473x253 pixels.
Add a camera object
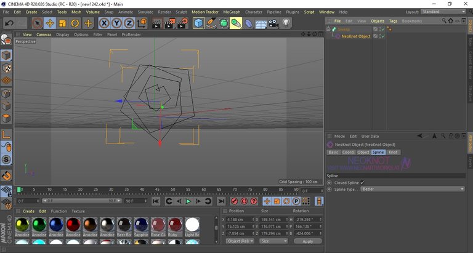273,23
